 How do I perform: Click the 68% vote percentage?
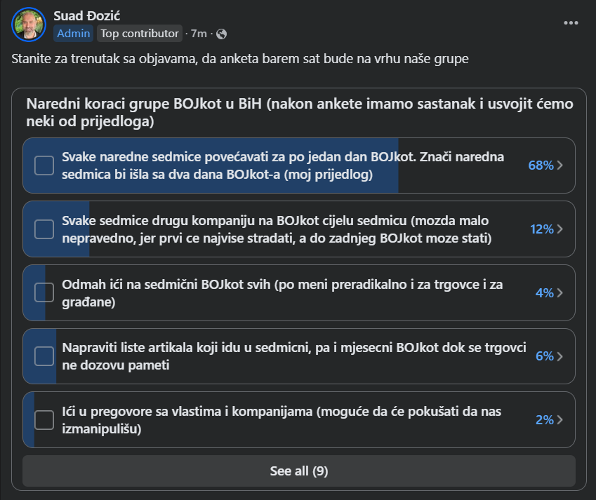pos(541,165)
